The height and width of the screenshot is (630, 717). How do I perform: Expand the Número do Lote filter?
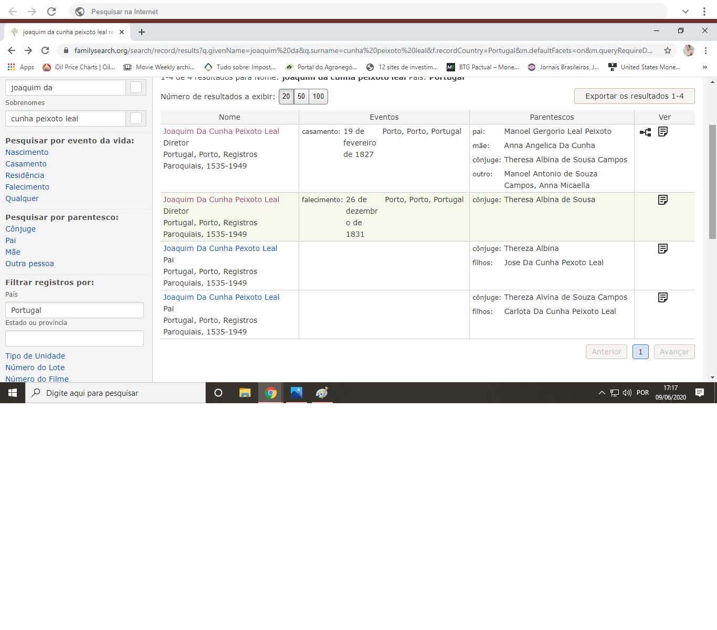[35, 367]
